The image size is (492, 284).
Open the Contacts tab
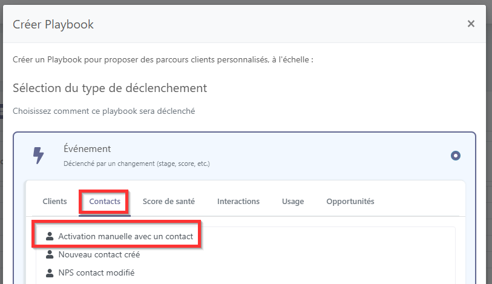click(105, 202)
